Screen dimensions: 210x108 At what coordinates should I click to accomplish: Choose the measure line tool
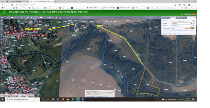click(x=22, y=18)
